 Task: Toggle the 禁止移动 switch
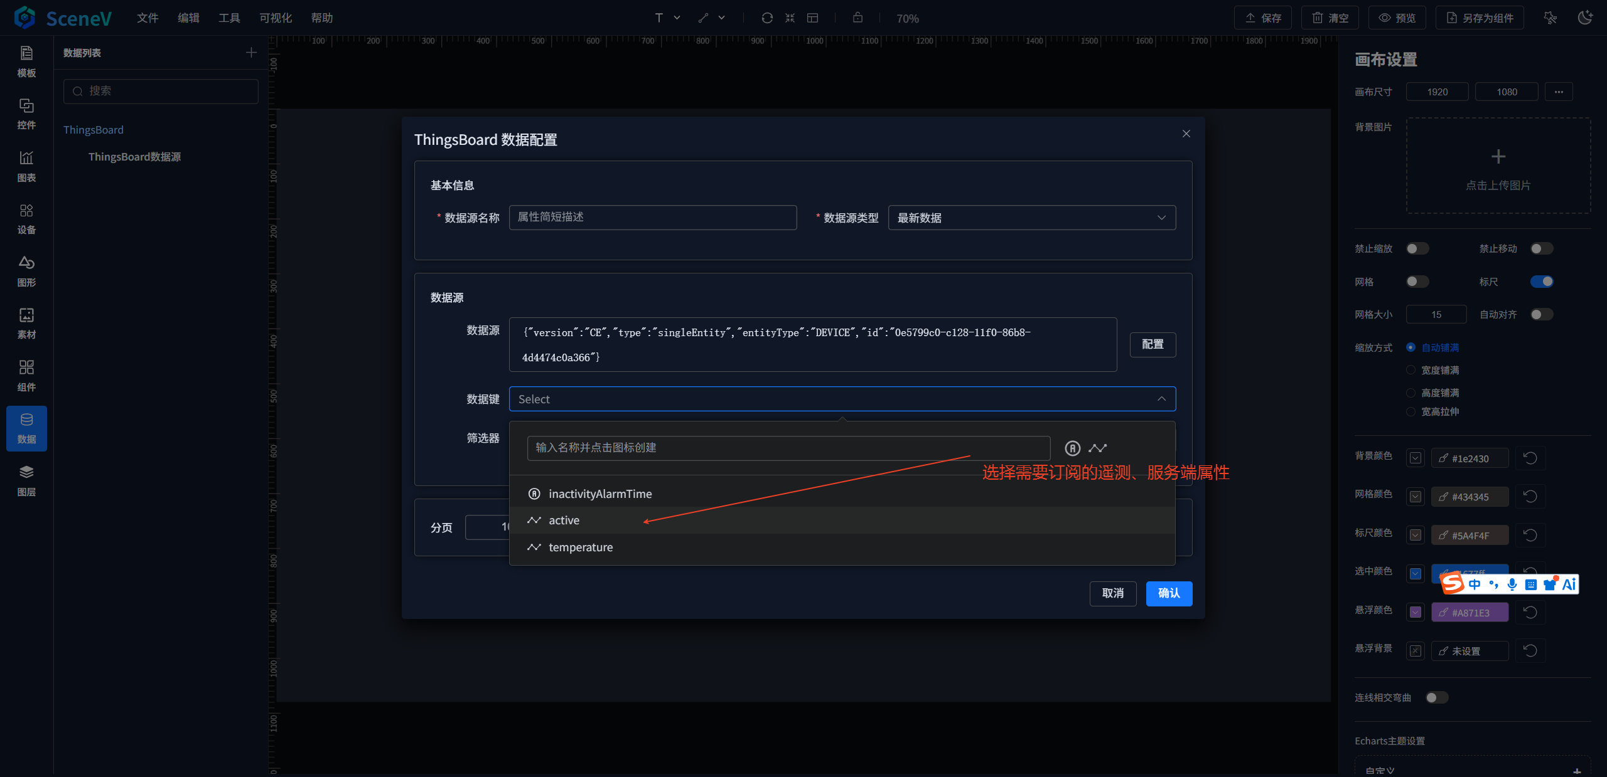click(1542, 249)
